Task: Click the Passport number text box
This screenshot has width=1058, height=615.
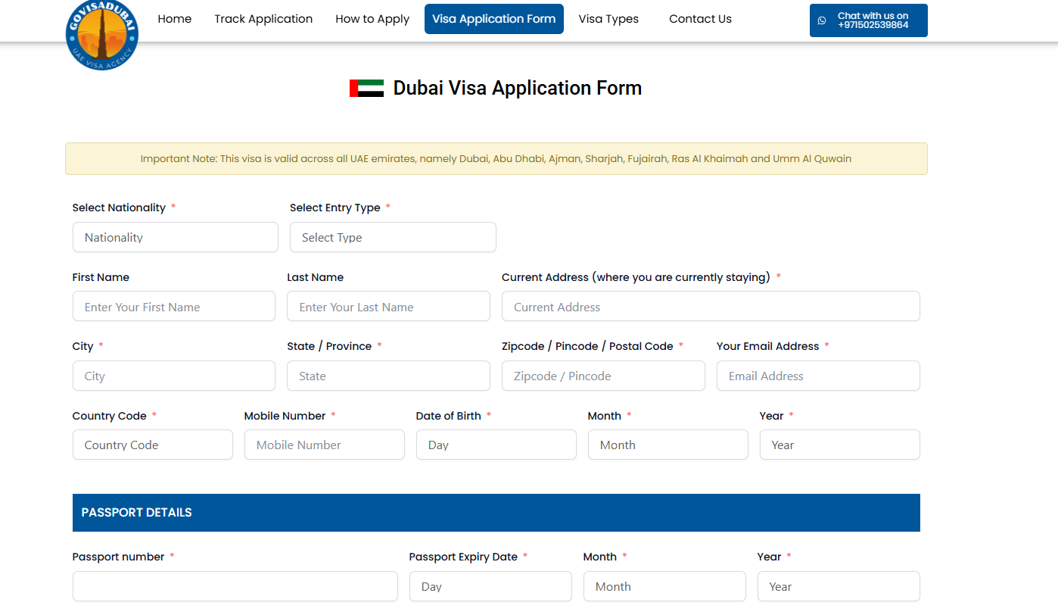Action: [235, 586]
